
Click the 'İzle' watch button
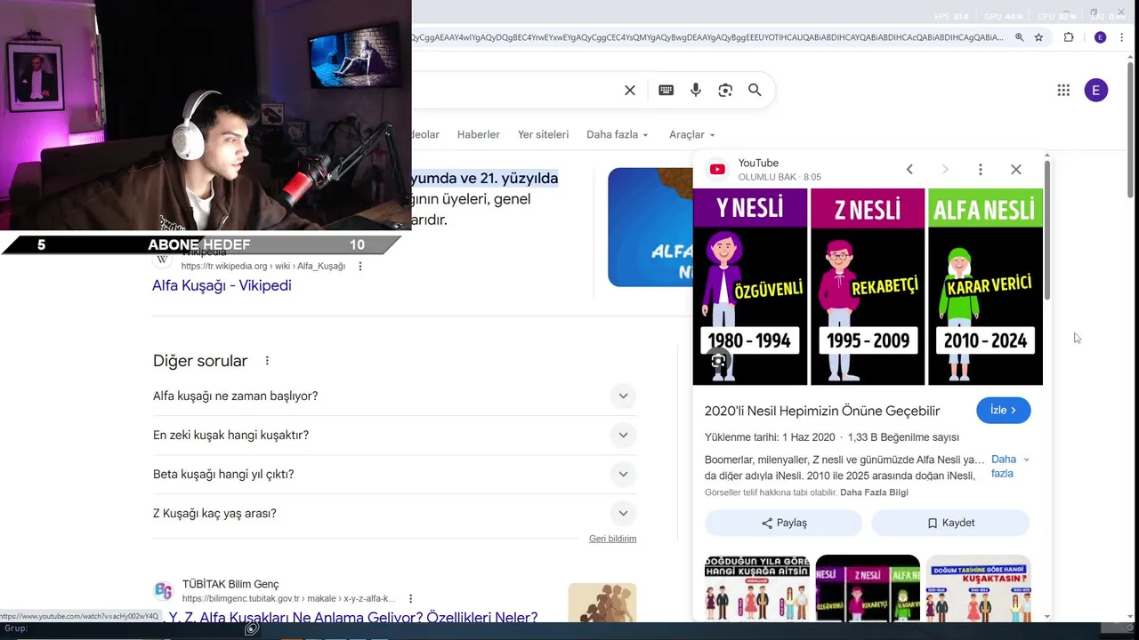tap(1003, 411)
